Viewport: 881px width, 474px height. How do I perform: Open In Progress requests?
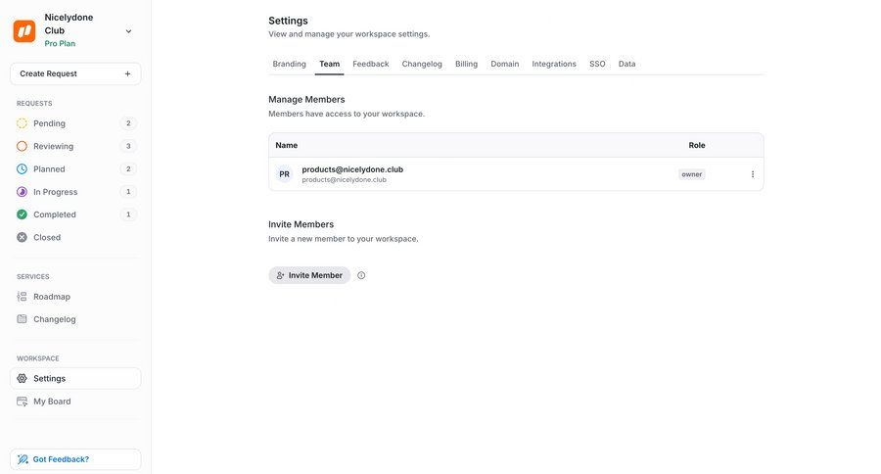pos(55,192)
